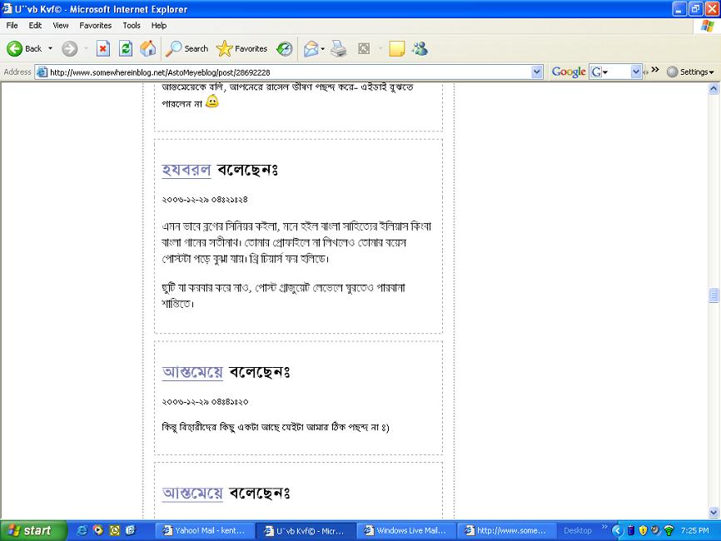Image resolution: width=721 pixels, height=541 pixels.
Task: Open the Help menu
Action: (x=159, y=25)
